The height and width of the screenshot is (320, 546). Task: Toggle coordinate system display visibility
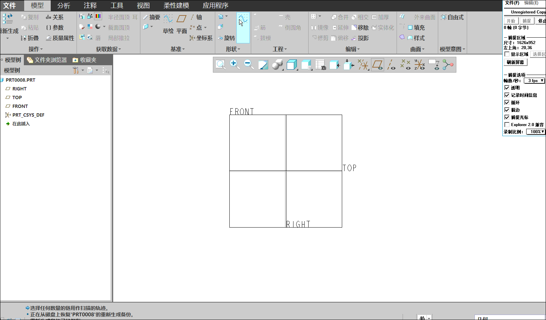click(x=420, y=65)
